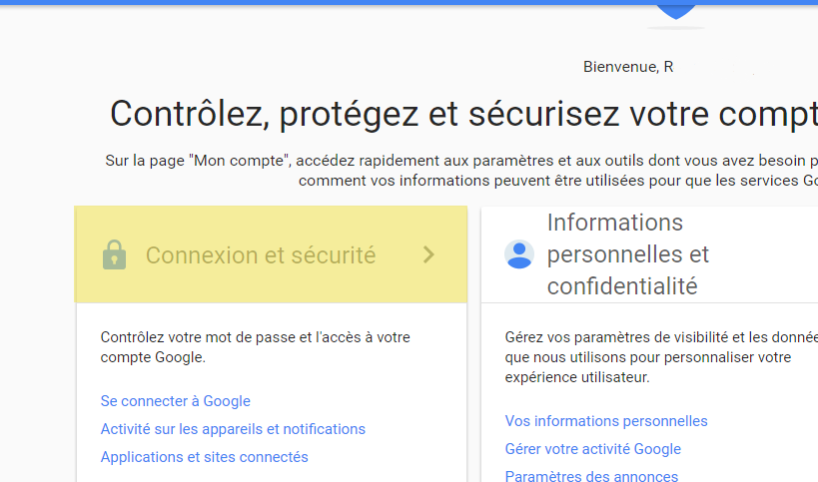The image size is (818, 482).
Task: Open Applications et sites connectés link
Action: pyautogui.click(x=205, y=457)
